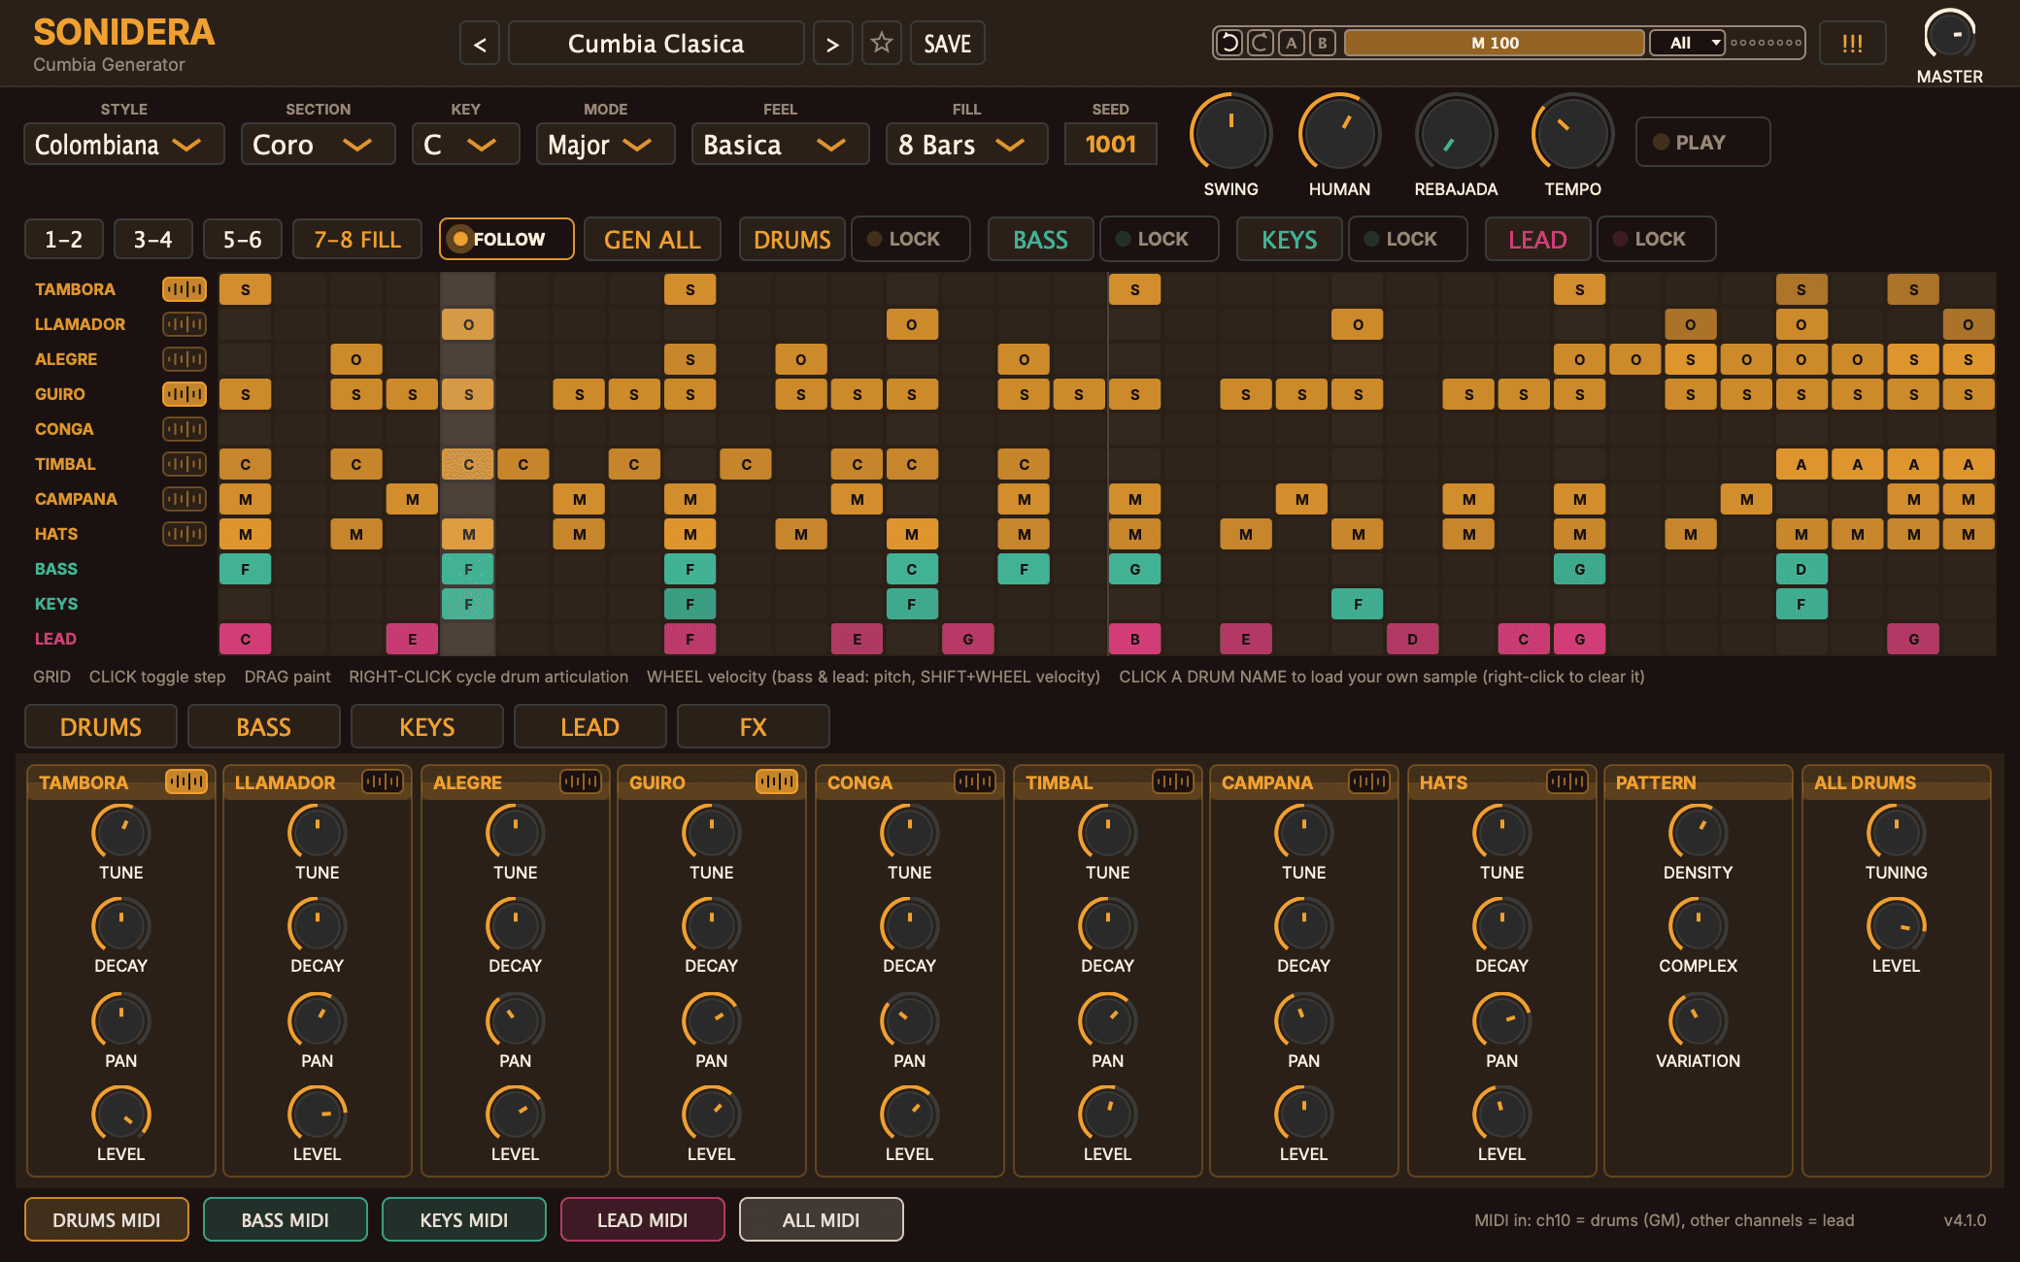
Task: Export with the BASS MIDI button
Action: [286, 1220]
